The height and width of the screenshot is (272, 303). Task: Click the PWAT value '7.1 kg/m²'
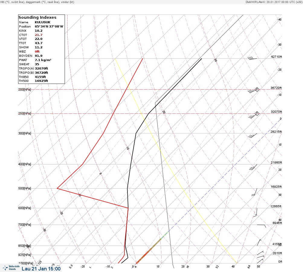pyautogui.click(x=43, y=60)
